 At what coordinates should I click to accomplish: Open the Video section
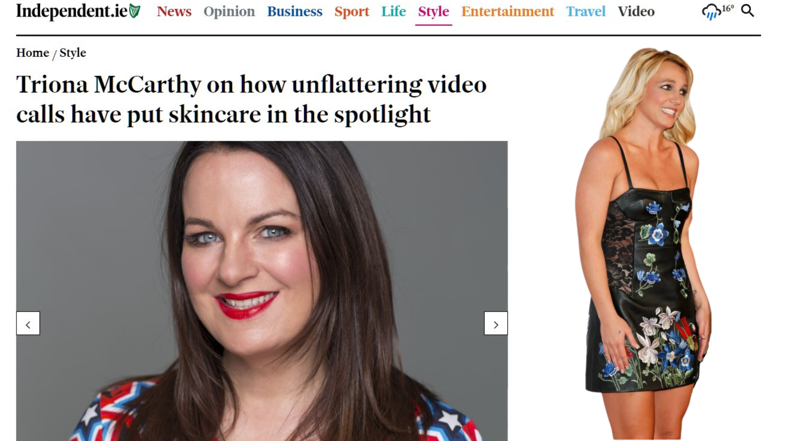[x=636, y=12]
